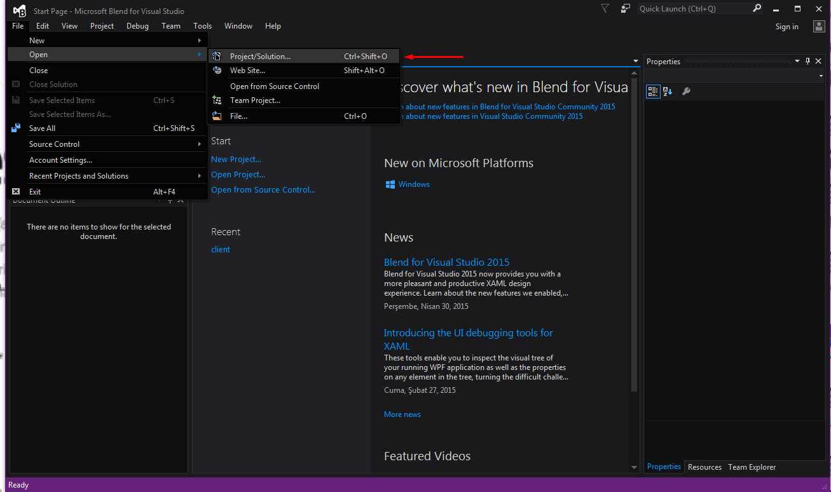Open the Edit menu
The width and height of the screenshot is (831, 492).
[x=43, y=26]
